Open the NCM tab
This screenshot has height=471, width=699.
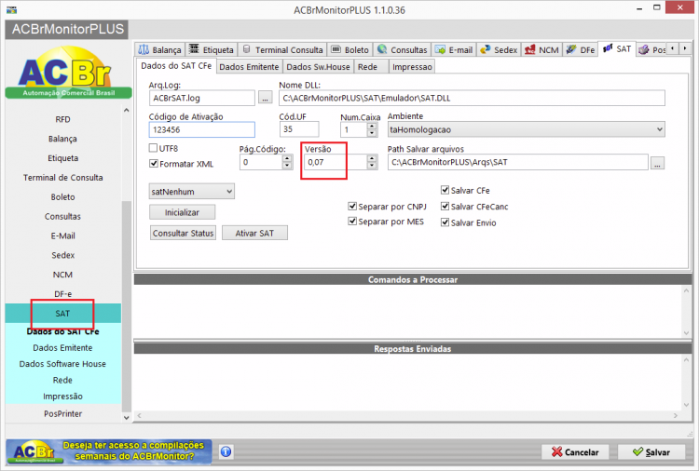click(541, 50)
